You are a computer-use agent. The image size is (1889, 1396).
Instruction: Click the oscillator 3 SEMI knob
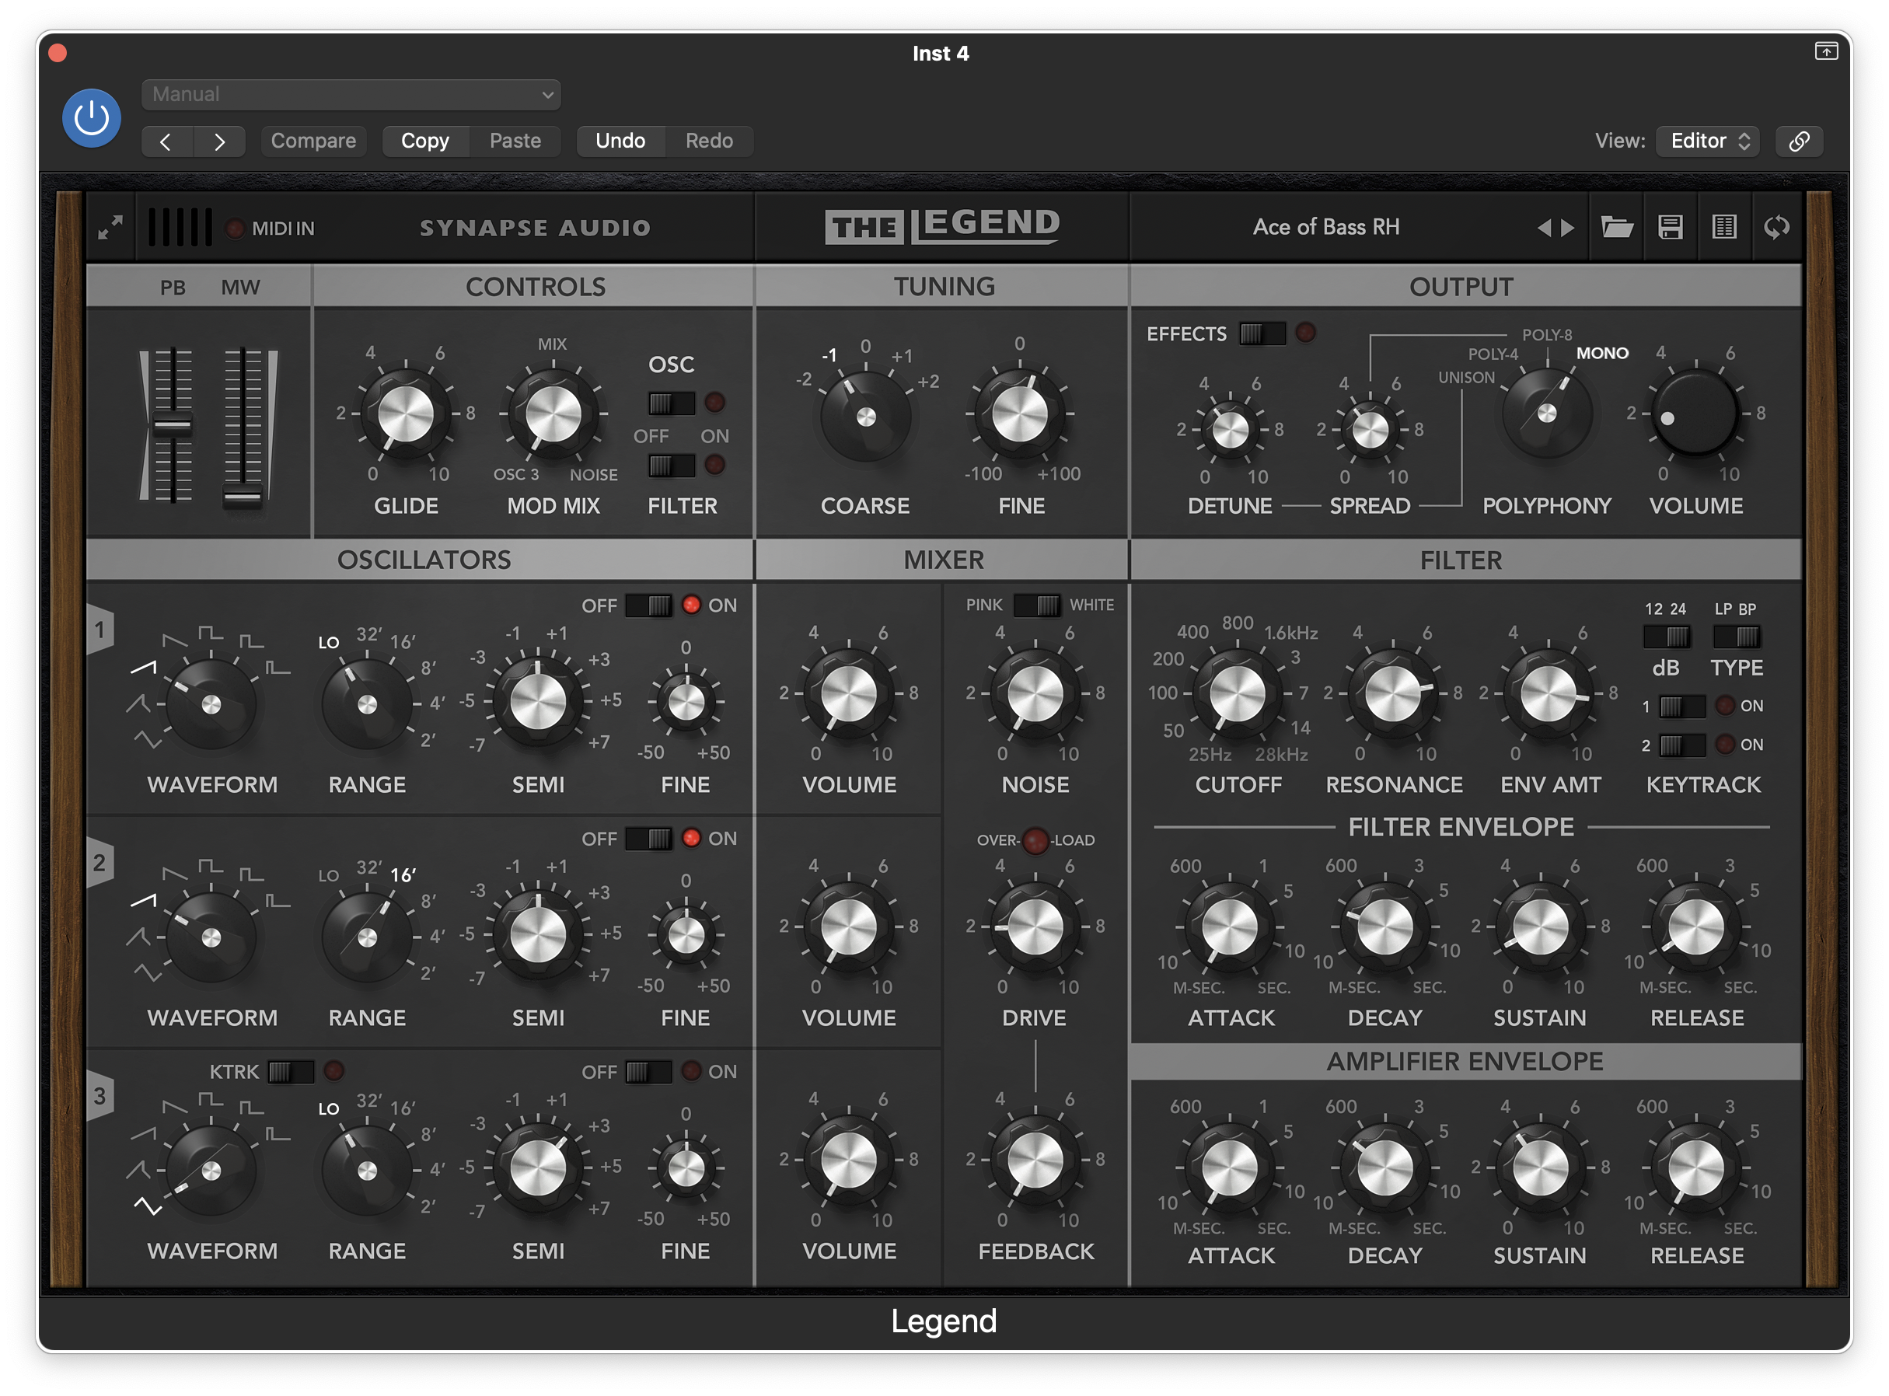click(537, 1169)
